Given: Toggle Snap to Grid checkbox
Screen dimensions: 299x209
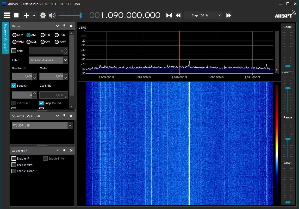Looking at the screenshot, I should click(41, 103).
